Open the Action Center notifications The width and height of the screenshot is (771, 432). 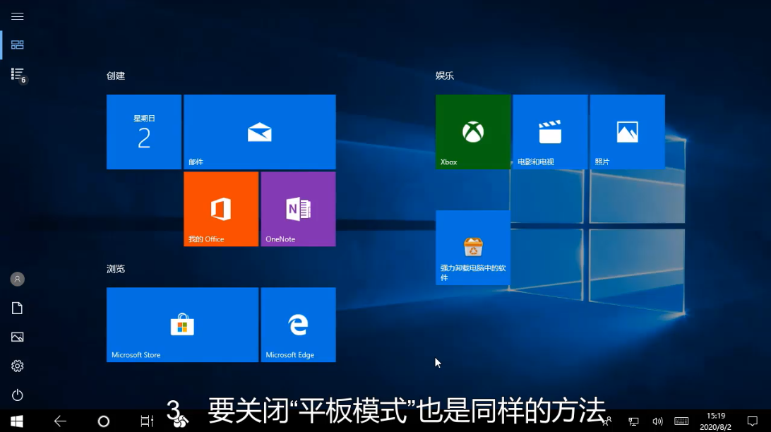coord(753,421)
